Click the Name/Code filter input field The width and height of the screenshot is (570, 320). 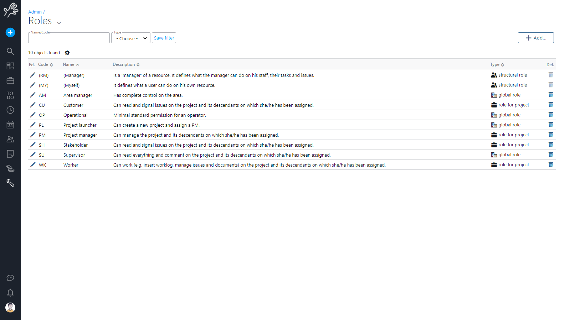click(x=69, y=38)
